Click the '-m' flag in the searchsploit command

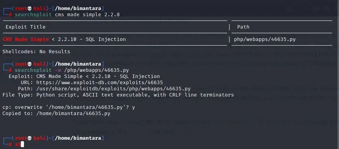point(58,70)
